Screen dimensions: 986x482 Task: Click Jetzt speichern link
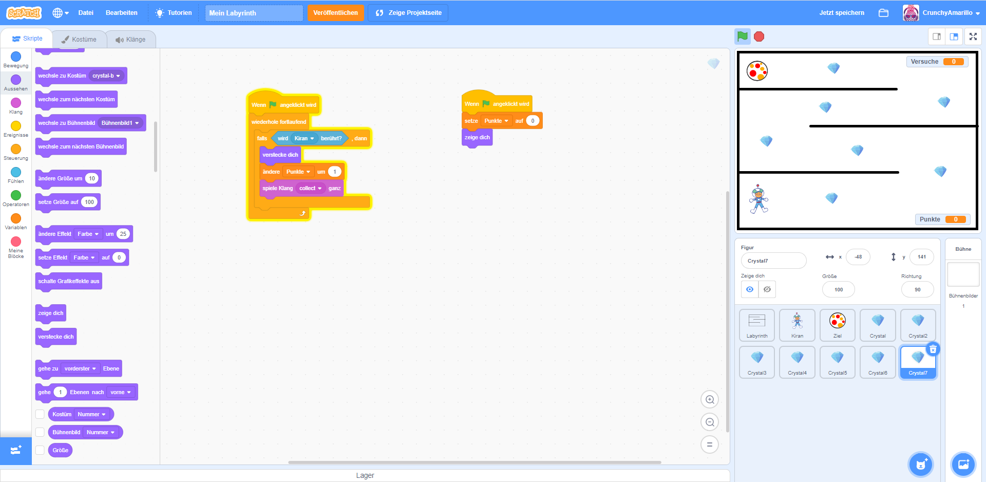tap(842, 13)
